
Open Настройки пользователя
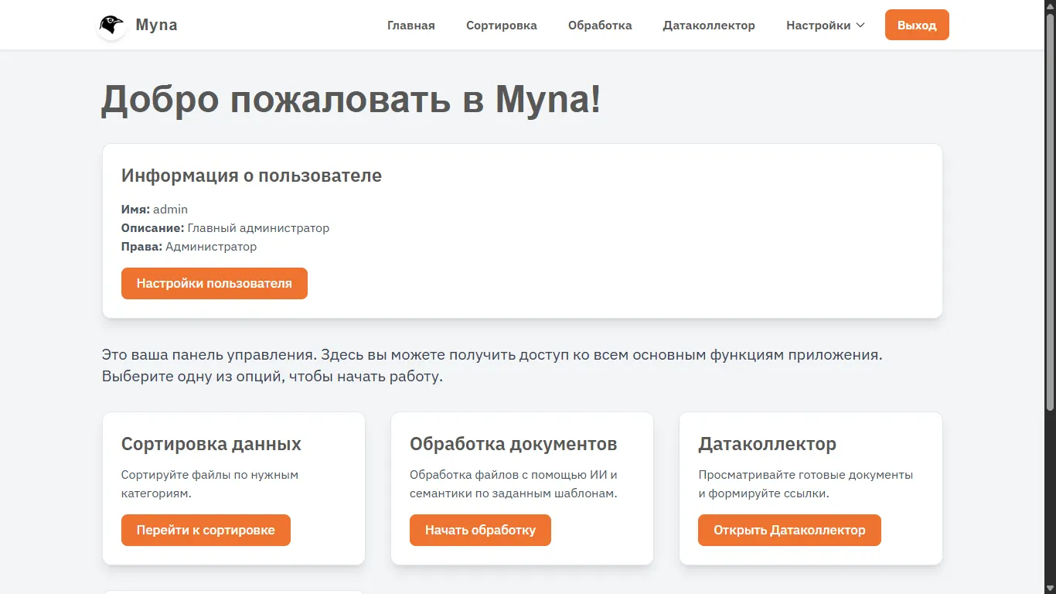coord(214,283)
